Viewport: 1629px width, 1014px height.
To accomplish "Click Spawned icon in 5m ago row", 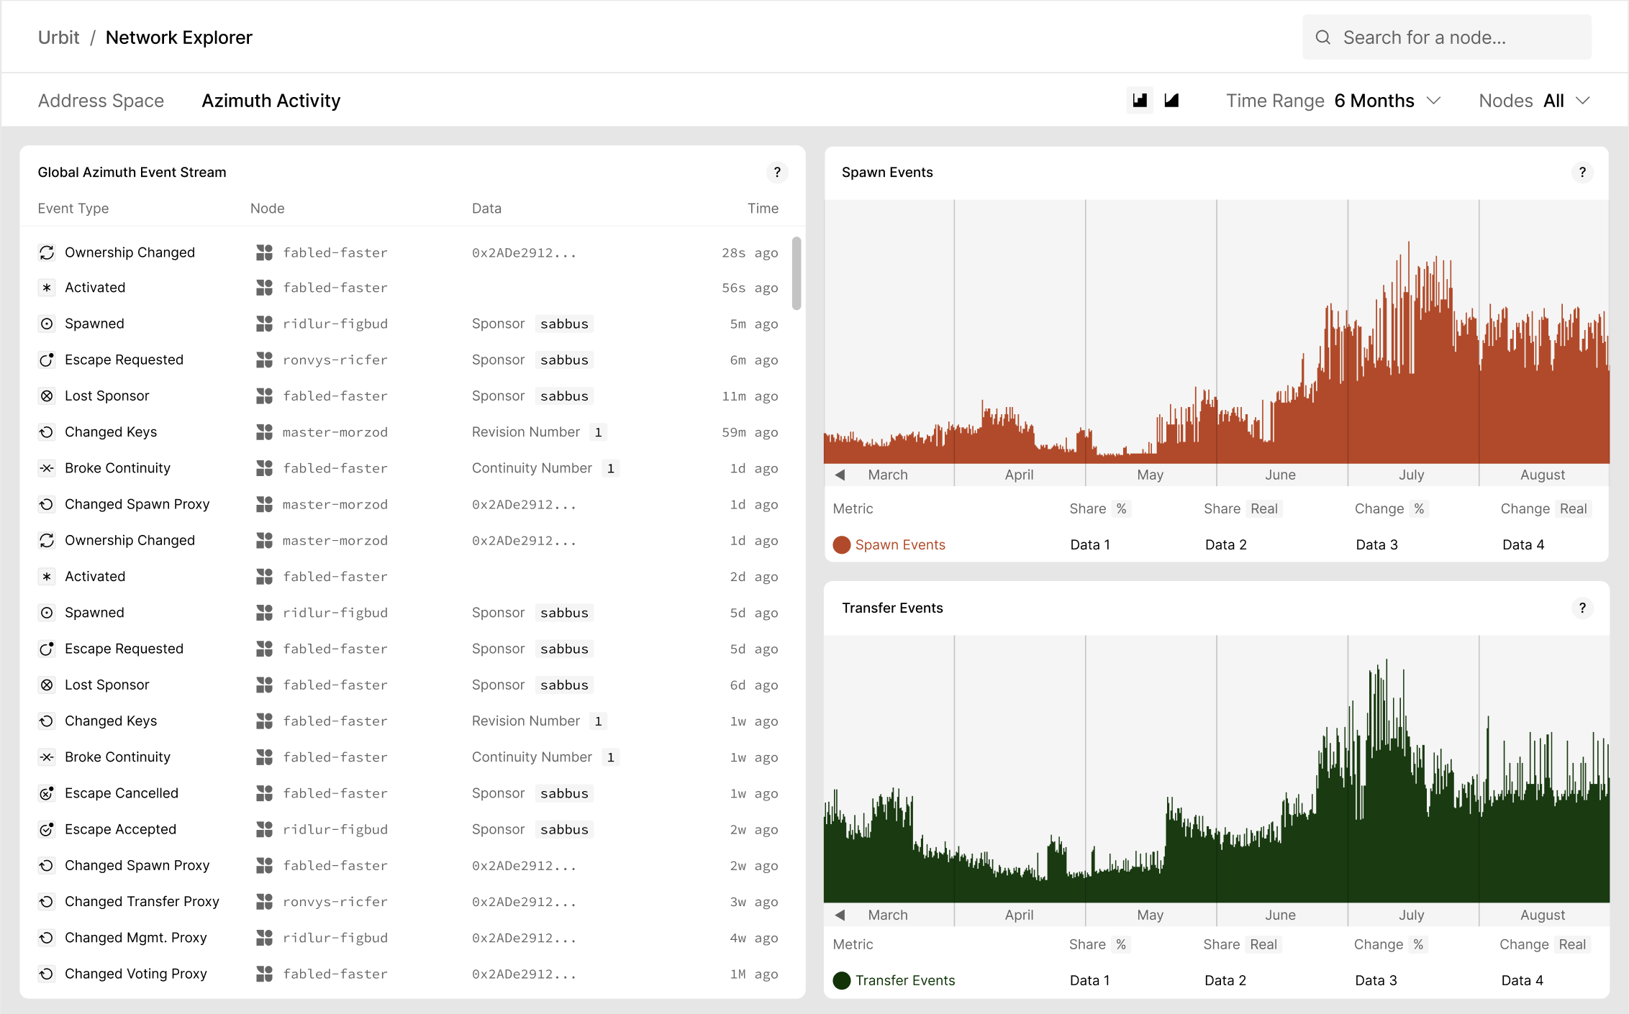I will pyautogui.click(x=47, y=324).
